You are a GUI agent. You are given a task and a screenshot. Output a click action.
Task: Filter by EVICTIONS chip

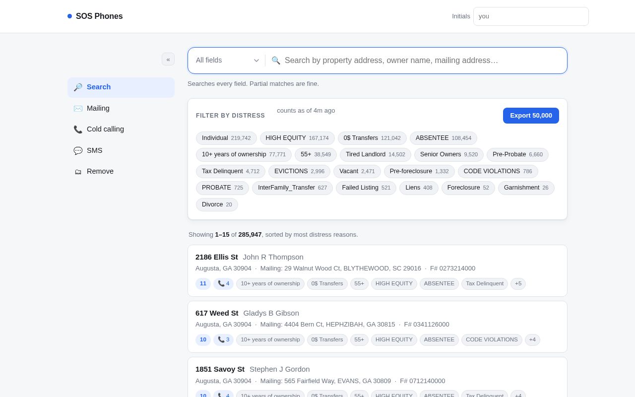click(x=299, y=171)
